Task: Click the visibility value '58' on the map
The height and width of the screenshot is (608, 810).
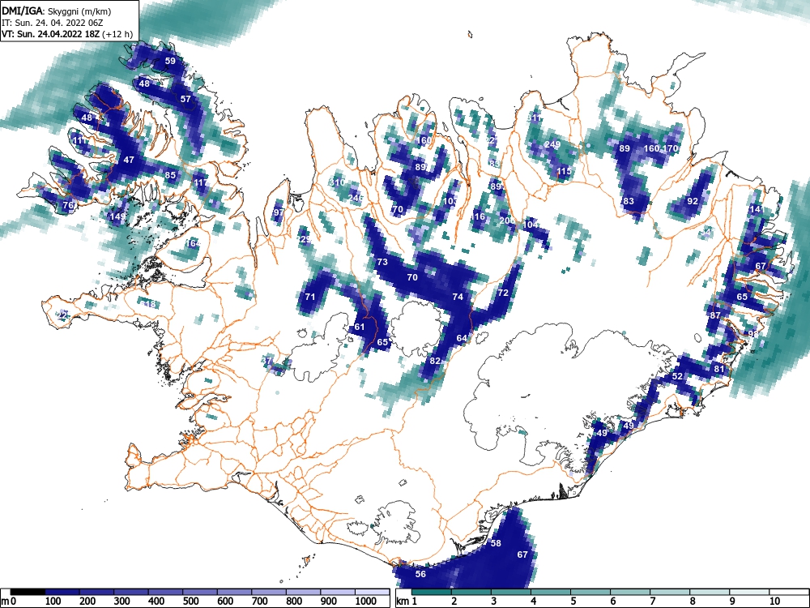Action: [496, 543]
